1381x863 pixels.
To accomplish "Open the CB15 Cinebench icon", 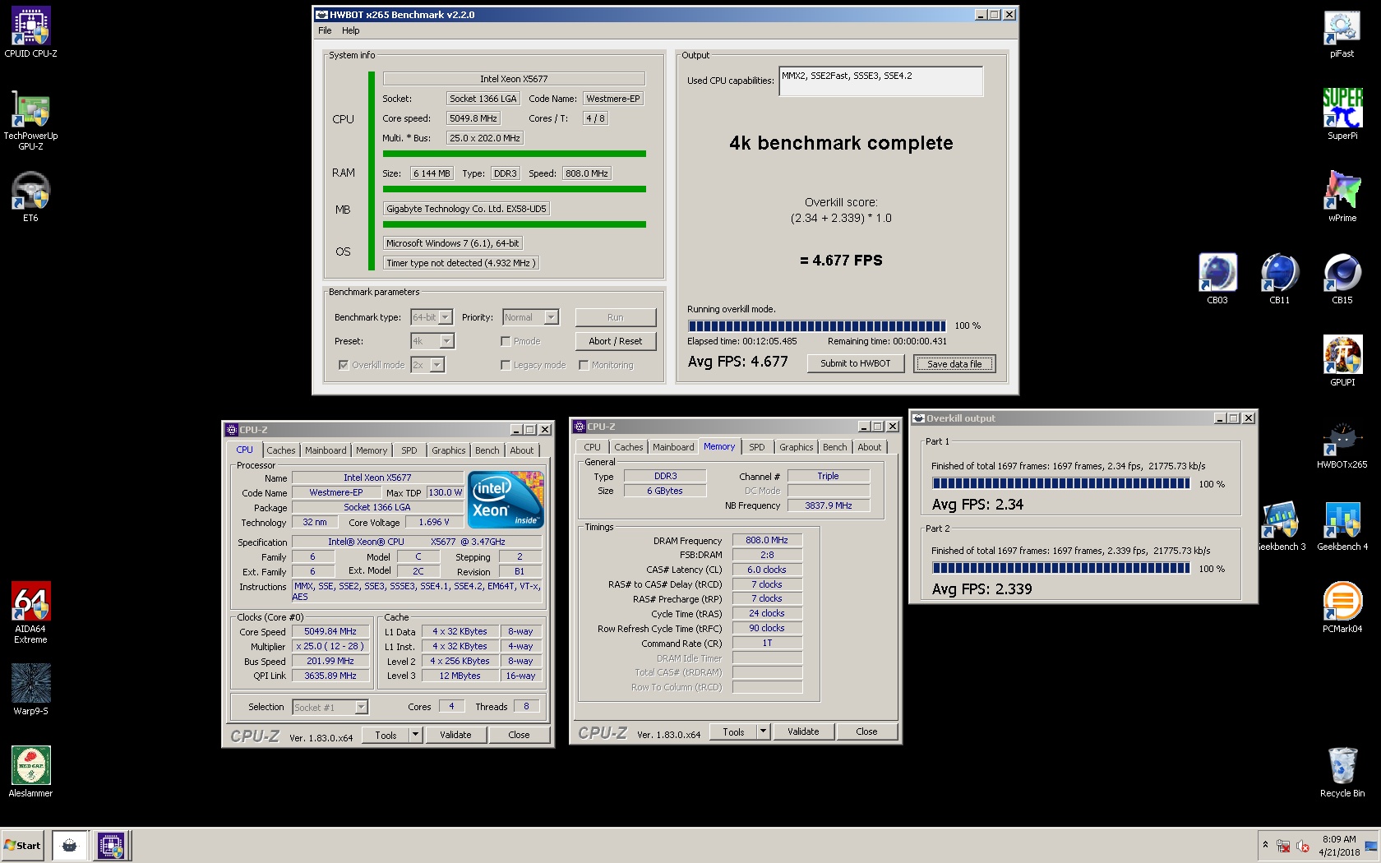I will click(x=1342, y=279).
